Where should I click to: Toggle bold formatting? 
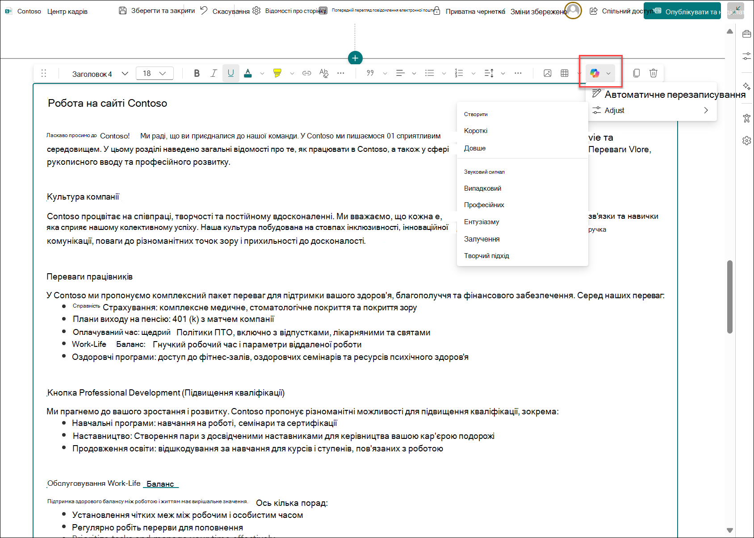point(197,73)
